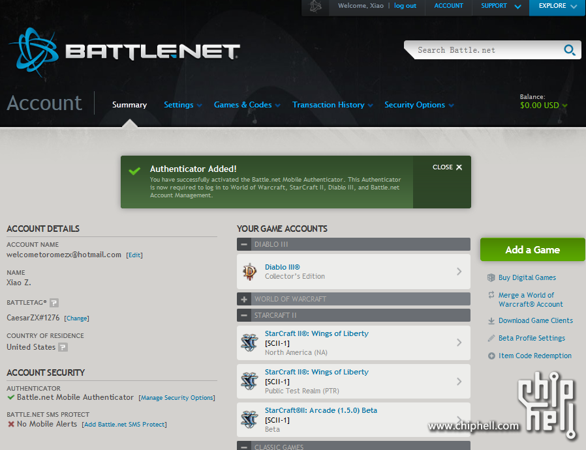Expand the World of Warcraft section

(x=244, y=299)
